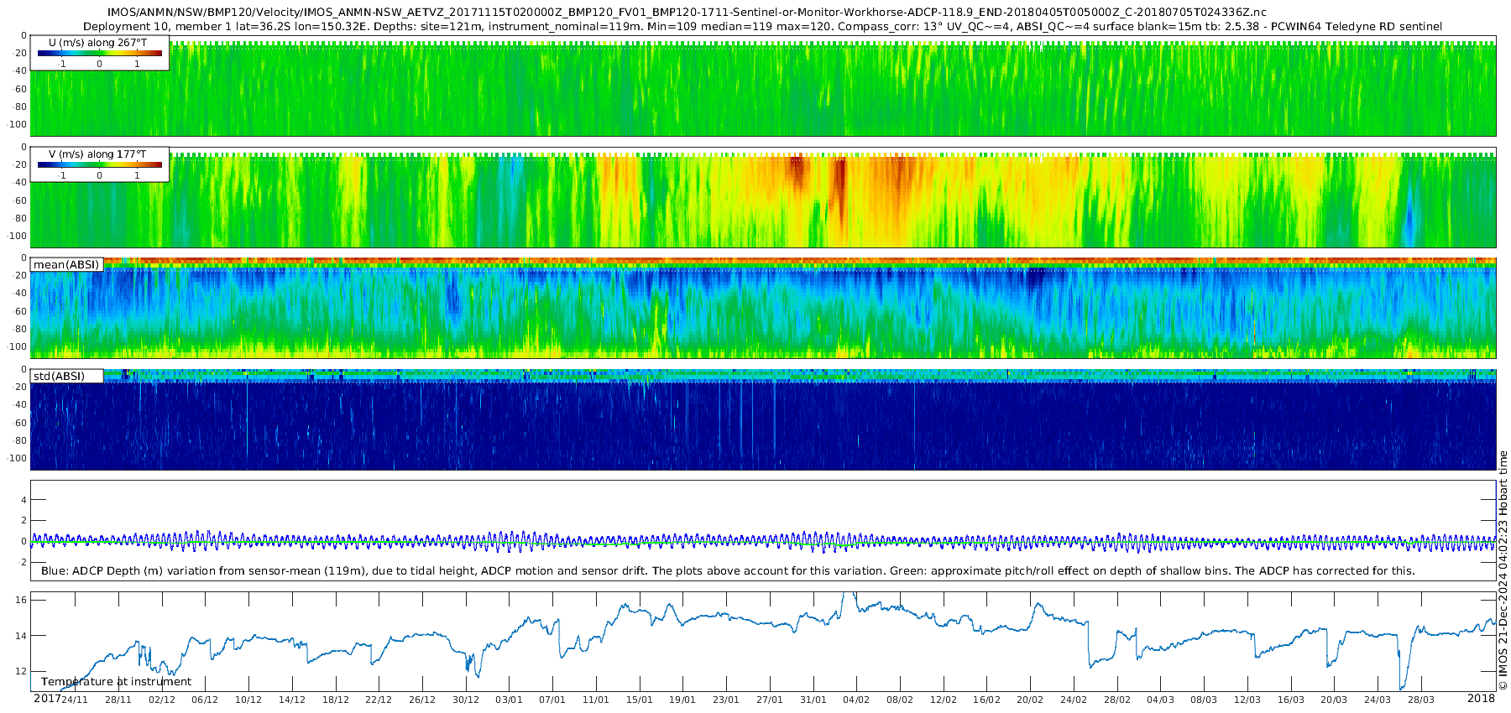
Task: Select the mean(ABSI) panel label
Action: pyautogui.click(x=66, y=265)
